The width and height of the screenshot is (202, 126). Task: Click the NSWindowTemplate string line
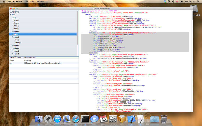click(x=109, y=47)
